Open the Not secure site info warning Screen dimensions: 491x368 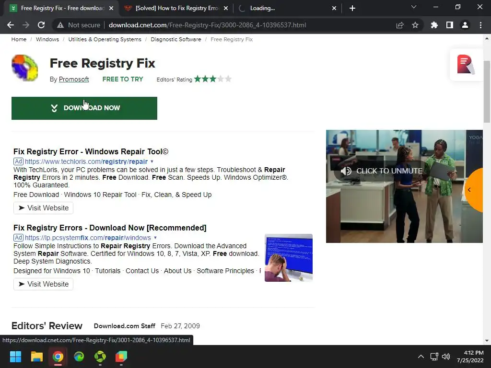79,25
